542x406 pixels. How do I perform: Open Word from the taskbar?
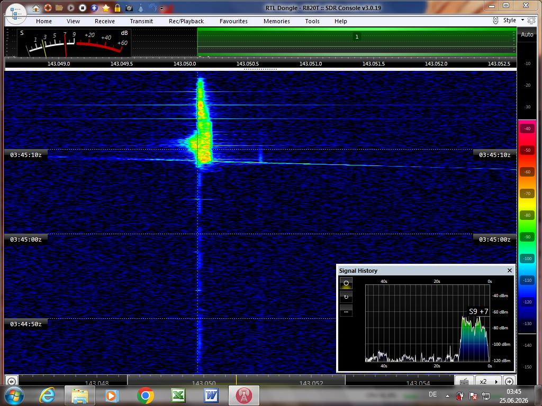point(211,395)
